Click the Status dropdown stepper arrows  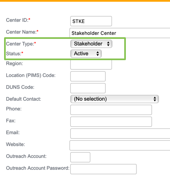(98, 54)
